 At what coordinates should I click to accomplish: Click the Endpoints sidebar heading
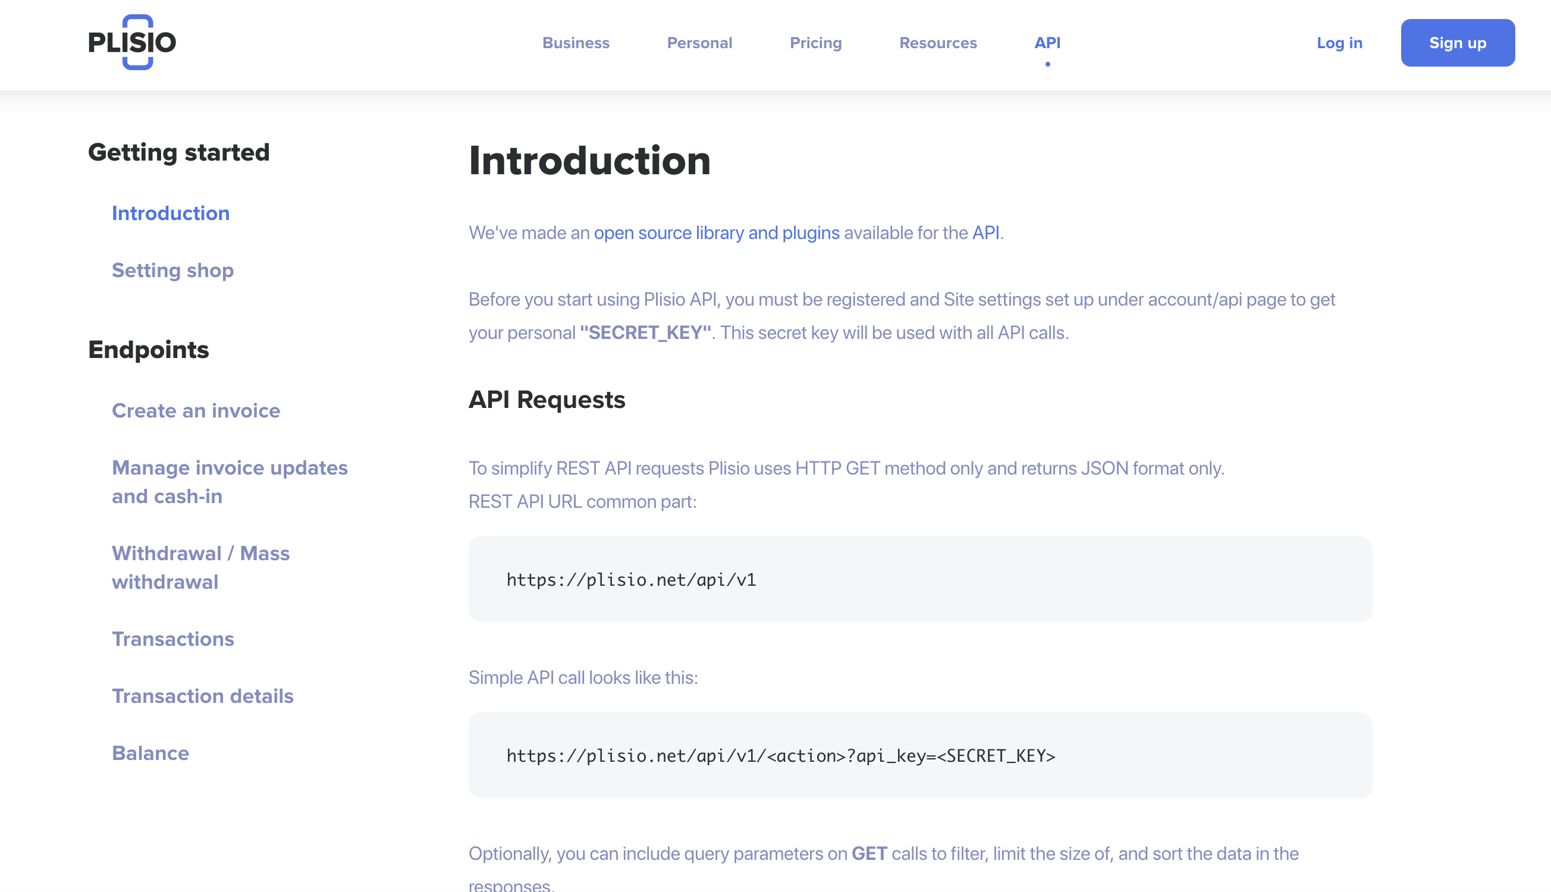tap(149, 350)
